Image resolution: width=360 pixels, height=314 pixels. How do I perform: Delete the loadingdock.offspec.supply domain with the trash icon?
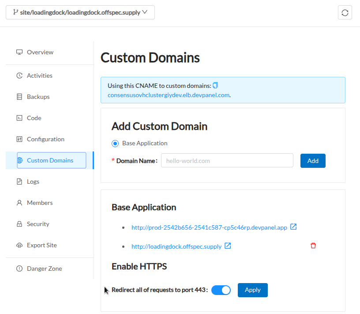[x=313, y=246]
